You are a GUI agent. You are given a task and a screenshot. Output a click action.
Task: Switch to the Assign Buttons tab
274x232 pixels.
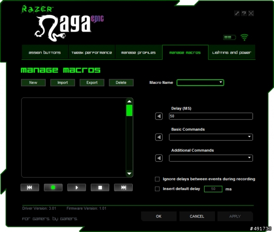coord(45,52)
